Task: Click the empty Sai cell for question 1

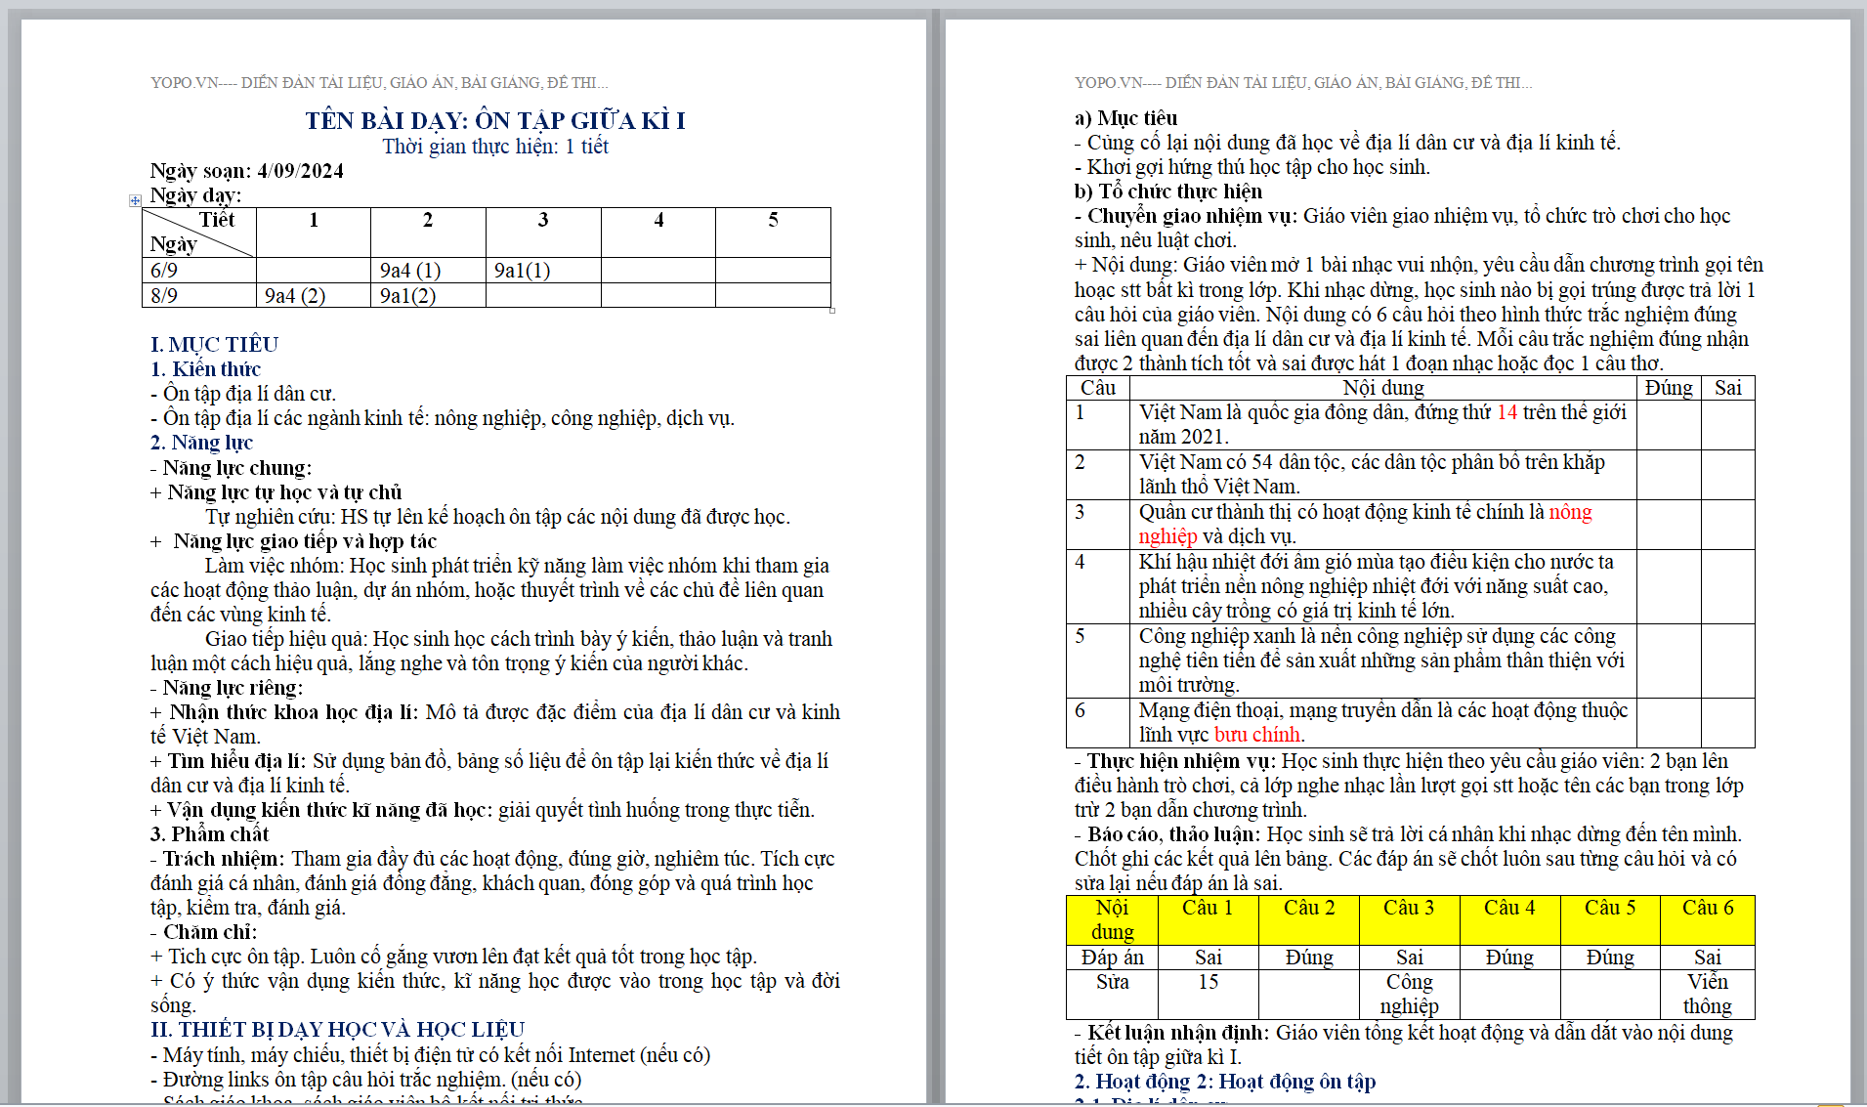Action: [x=1727, y=424]
